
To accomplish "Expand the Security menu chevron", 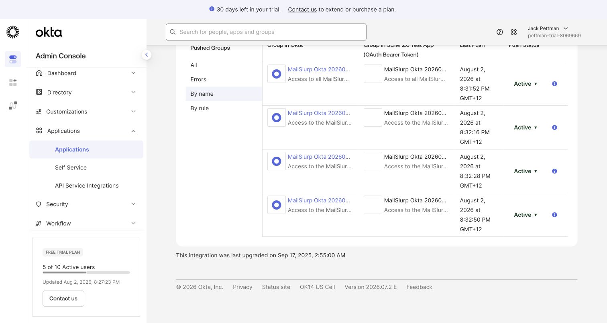I will (x=134, y=204).
